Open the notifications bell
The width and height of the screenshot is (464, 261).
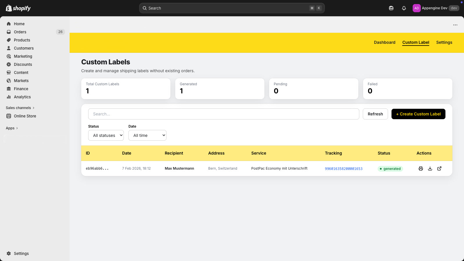click(404, 8)
